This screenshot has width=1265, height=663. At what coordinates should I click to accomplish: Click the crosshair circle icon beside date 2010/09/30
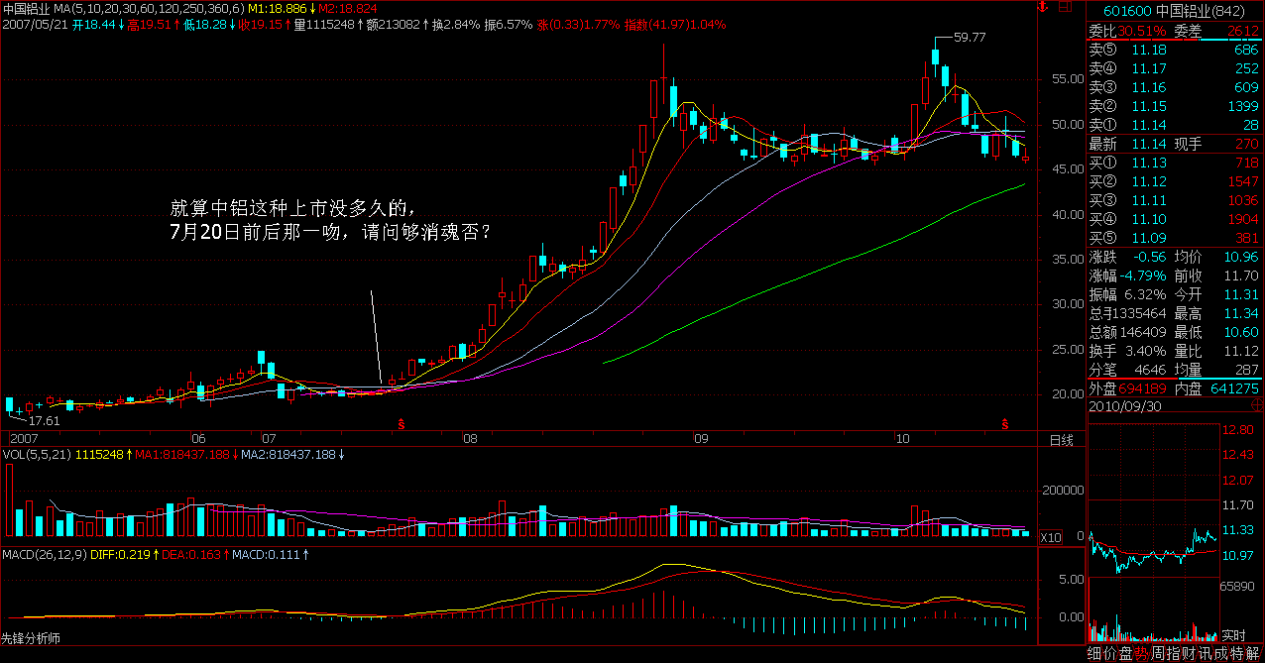click(1256, 406)
